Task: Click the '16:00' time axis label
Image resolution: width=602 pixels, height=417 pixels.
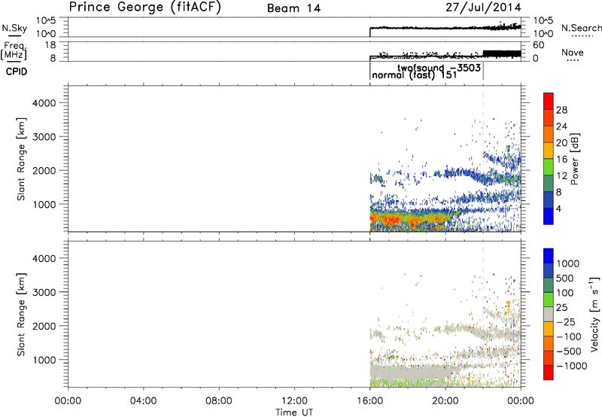Action: point(369,401)
